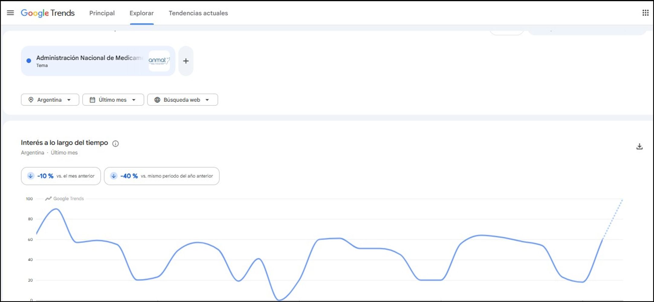Click the first peak of the trend line
This screenshot has height=302, width=654.
pos(56,209)
